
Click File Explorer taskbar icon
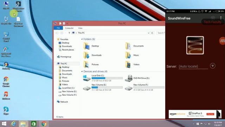point(23,124)
